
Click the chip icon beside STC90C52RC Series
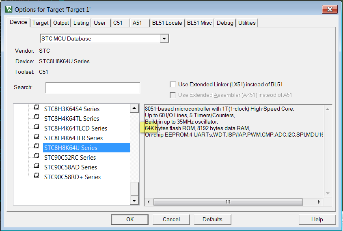pyautogui.click(x=37, y=156)
